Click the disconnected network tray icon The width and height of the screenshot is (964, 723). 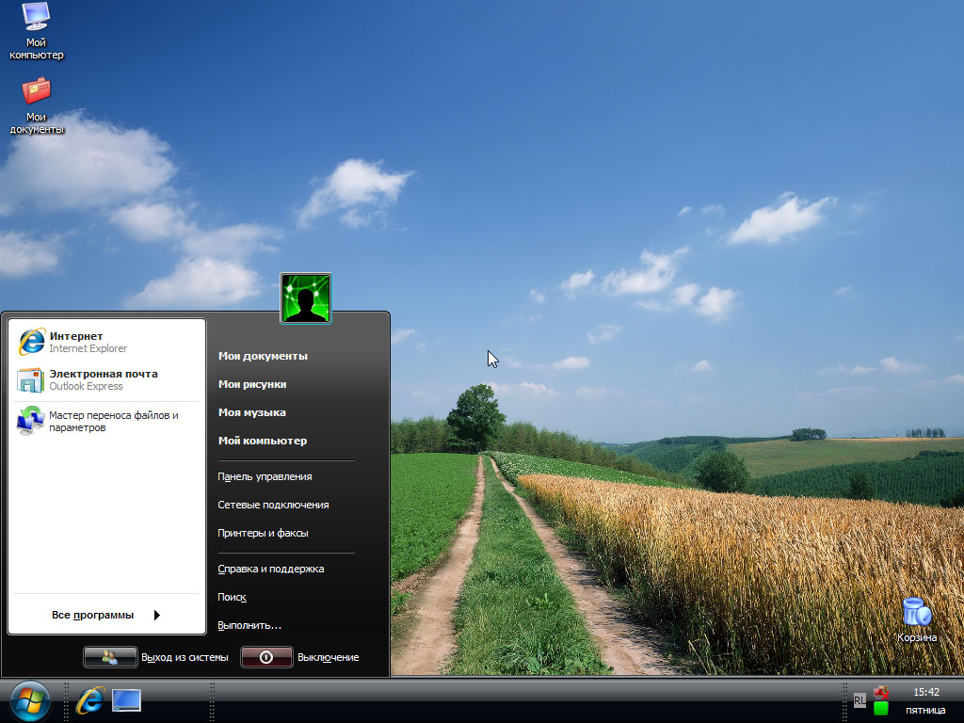(x=881, y=693)
